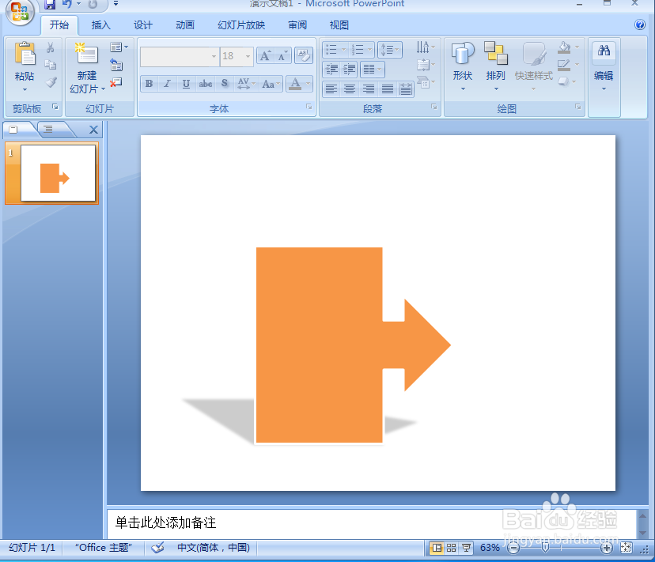Click the zoom slider handle
The height and width of the screenshot is (562, 655).
tap(545, 548)
